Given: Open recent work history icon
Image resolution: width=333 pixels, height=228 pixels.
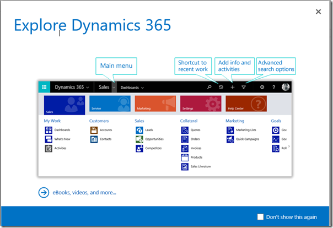Looking at the screenshot, I should tap(221, 87).
